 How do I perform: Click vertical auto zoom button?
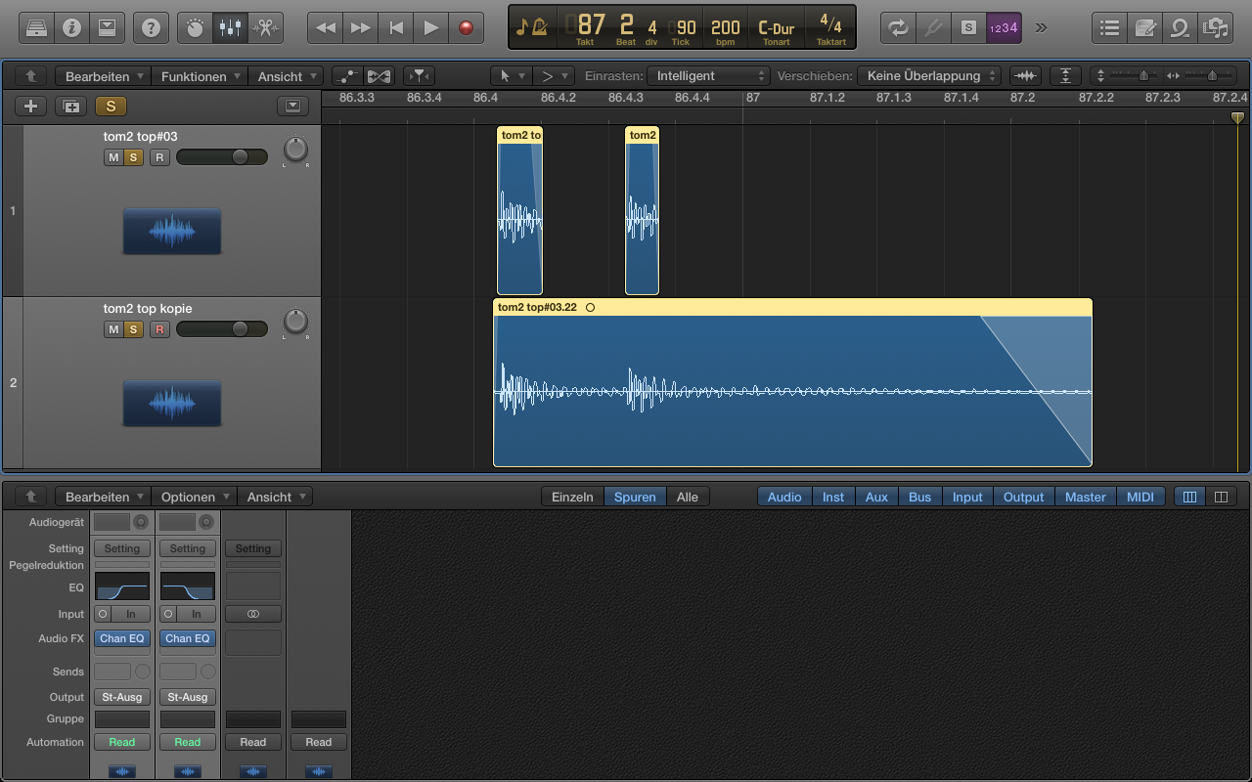point(1065,75)
